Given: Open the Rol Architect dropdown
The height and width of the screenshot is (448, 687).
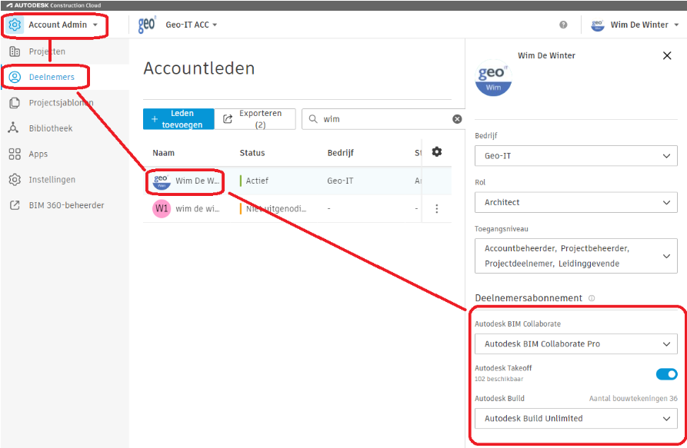Looking at the screenshot, I should click(x=575, y=202).
